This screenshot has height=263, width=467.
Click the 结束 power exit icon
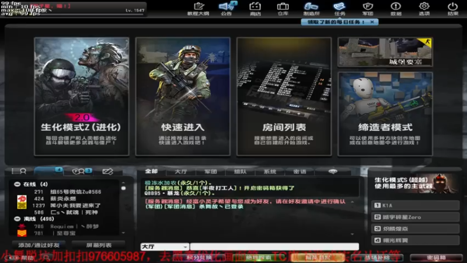tap(452, 9)
